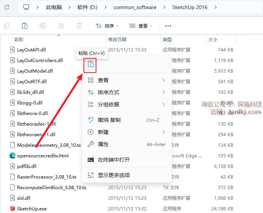Click the Paste icon in context menu
The width and height of the screenshot is (263, 213).
click(x=91, y=64)
